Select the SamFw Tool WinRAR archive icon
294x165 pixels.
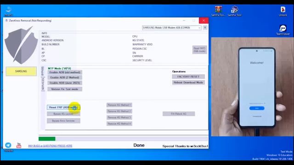(x=218, y=11)
